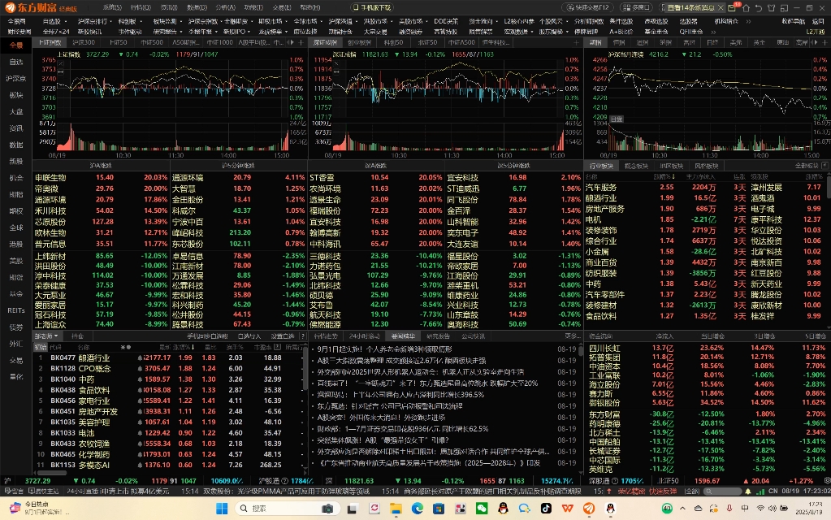Click the bell icon in 多模态AI row

click(x=140, y=465)
